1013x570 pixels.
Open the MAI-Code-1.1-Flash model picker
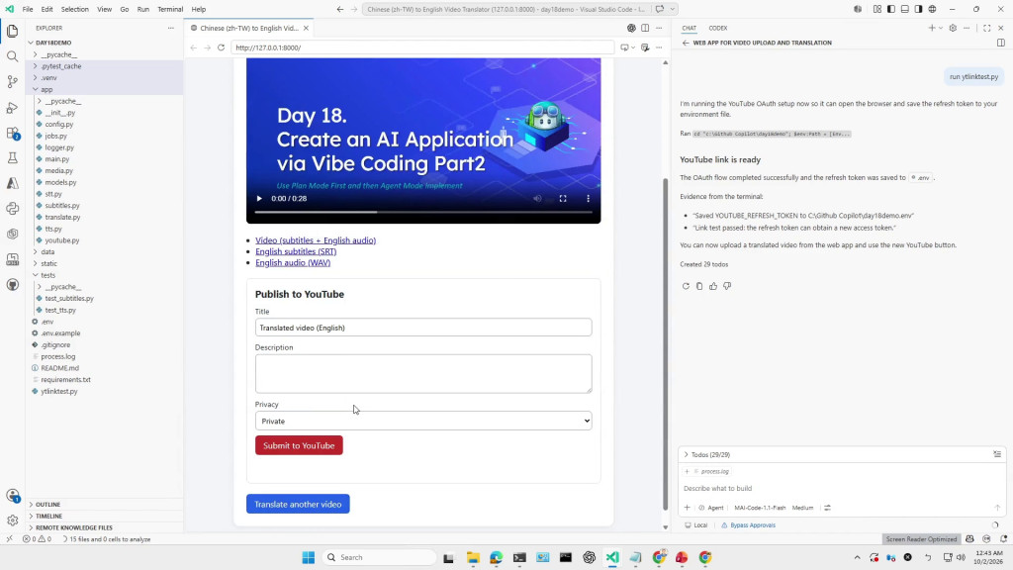pyautogui.click(x=760, y=508)
